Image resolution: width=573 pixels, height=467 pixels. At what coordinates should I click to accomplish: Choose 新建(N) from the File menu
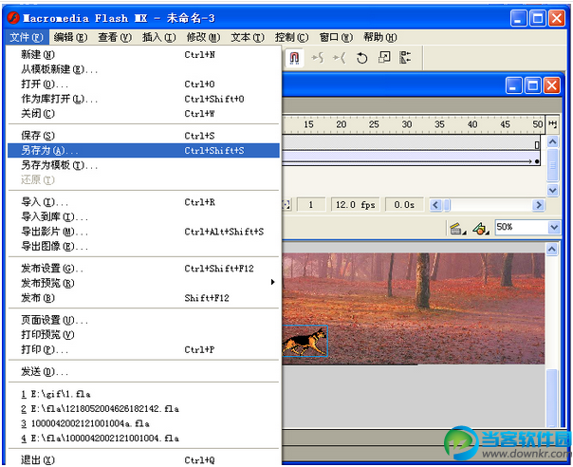143,55
